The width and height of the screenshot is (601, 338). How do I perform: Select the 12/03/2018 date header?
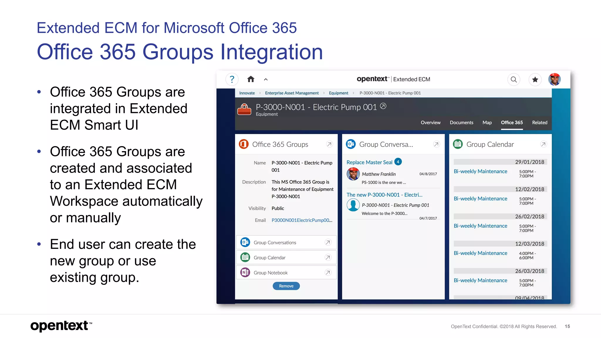[x=500, y=244]
